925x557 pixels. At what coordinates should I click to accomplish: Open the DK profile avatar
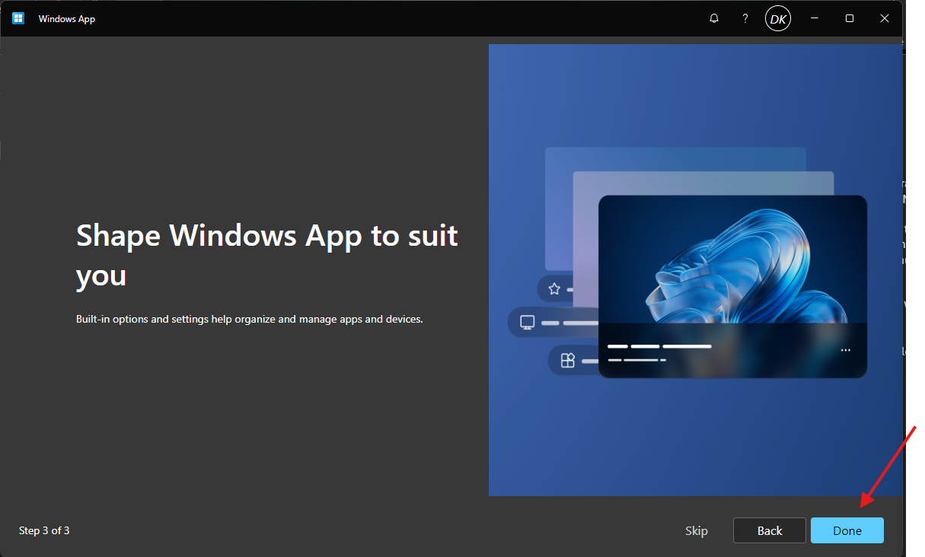[777, 19]
